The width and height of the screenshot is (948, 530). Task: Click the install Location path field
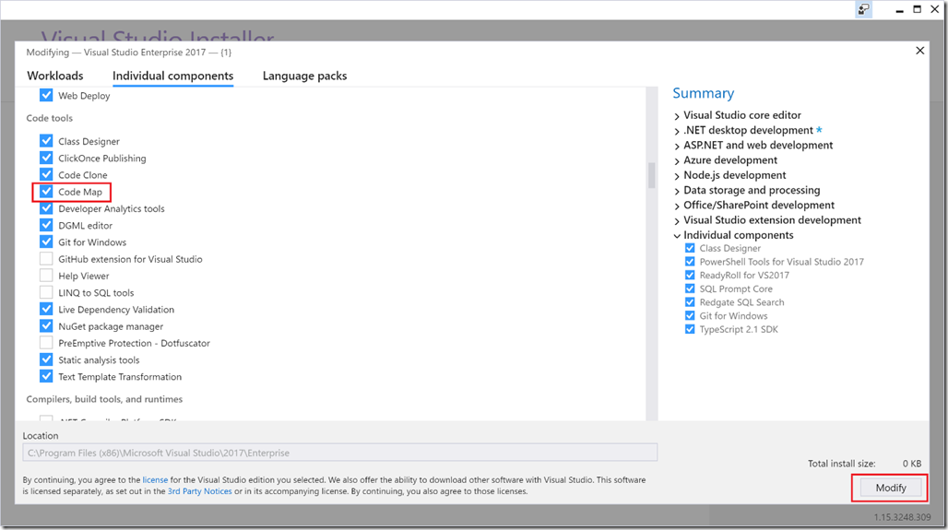click(339, 453)
